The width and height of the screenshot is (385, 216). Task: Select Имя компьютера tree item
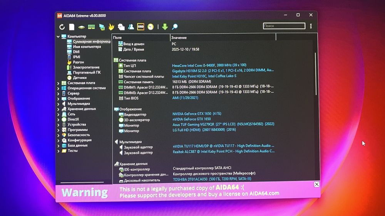(x=87, y=46)
